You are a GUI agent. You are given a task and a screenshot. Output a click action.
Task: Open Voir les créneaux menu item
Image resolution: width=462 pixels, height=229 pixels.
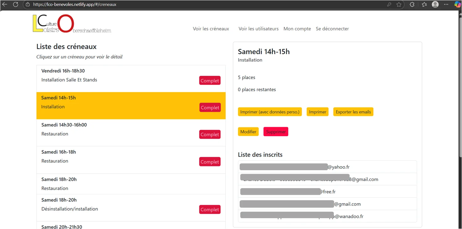(211, 29)
